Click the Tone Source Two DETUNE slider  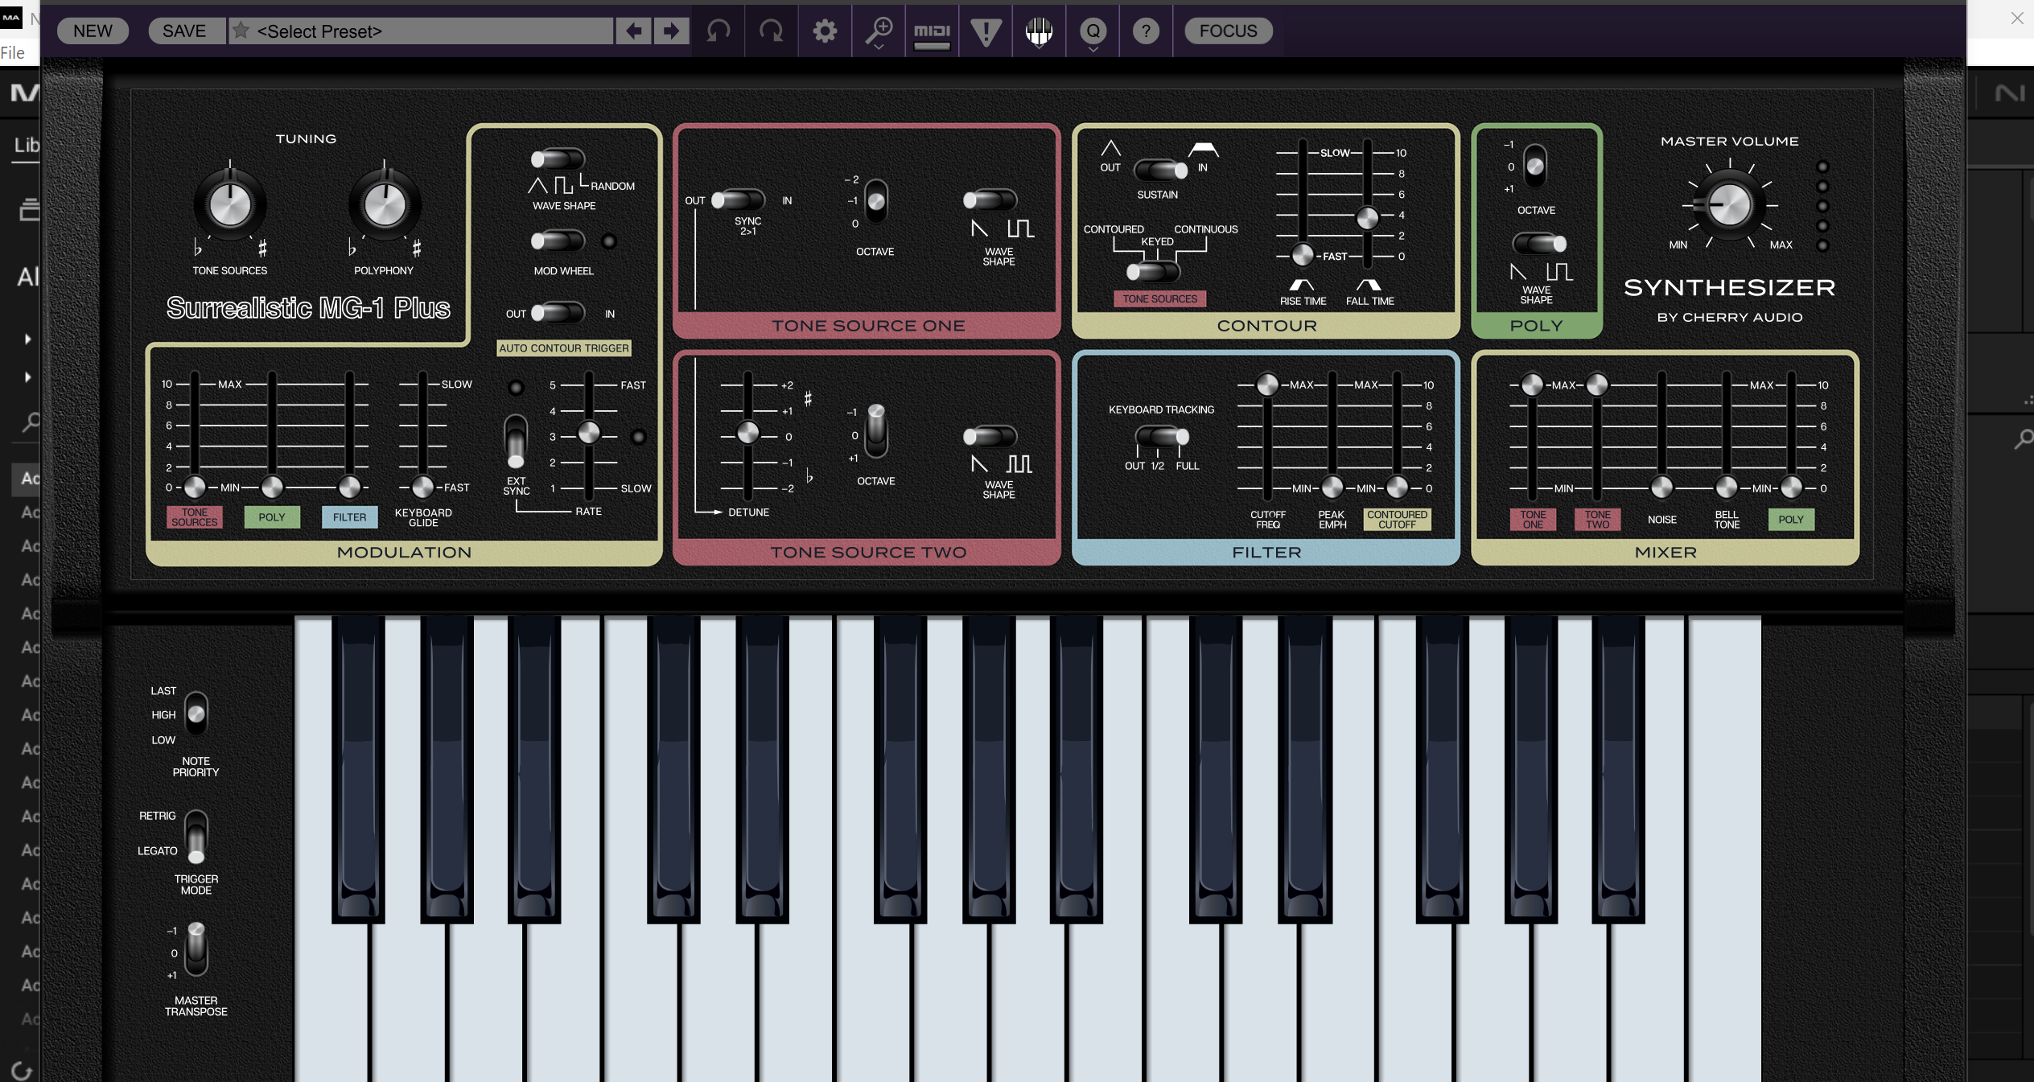[747, 433]
